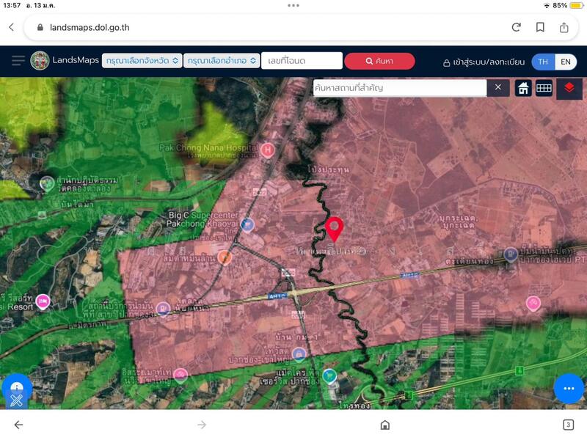Click the important places search box

point(399,88)
